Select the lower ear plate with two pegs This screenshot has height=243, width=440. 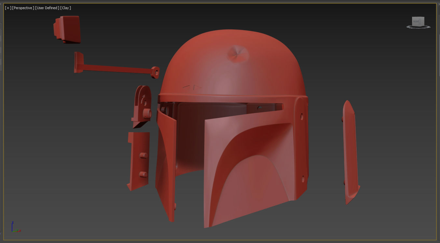139,161
